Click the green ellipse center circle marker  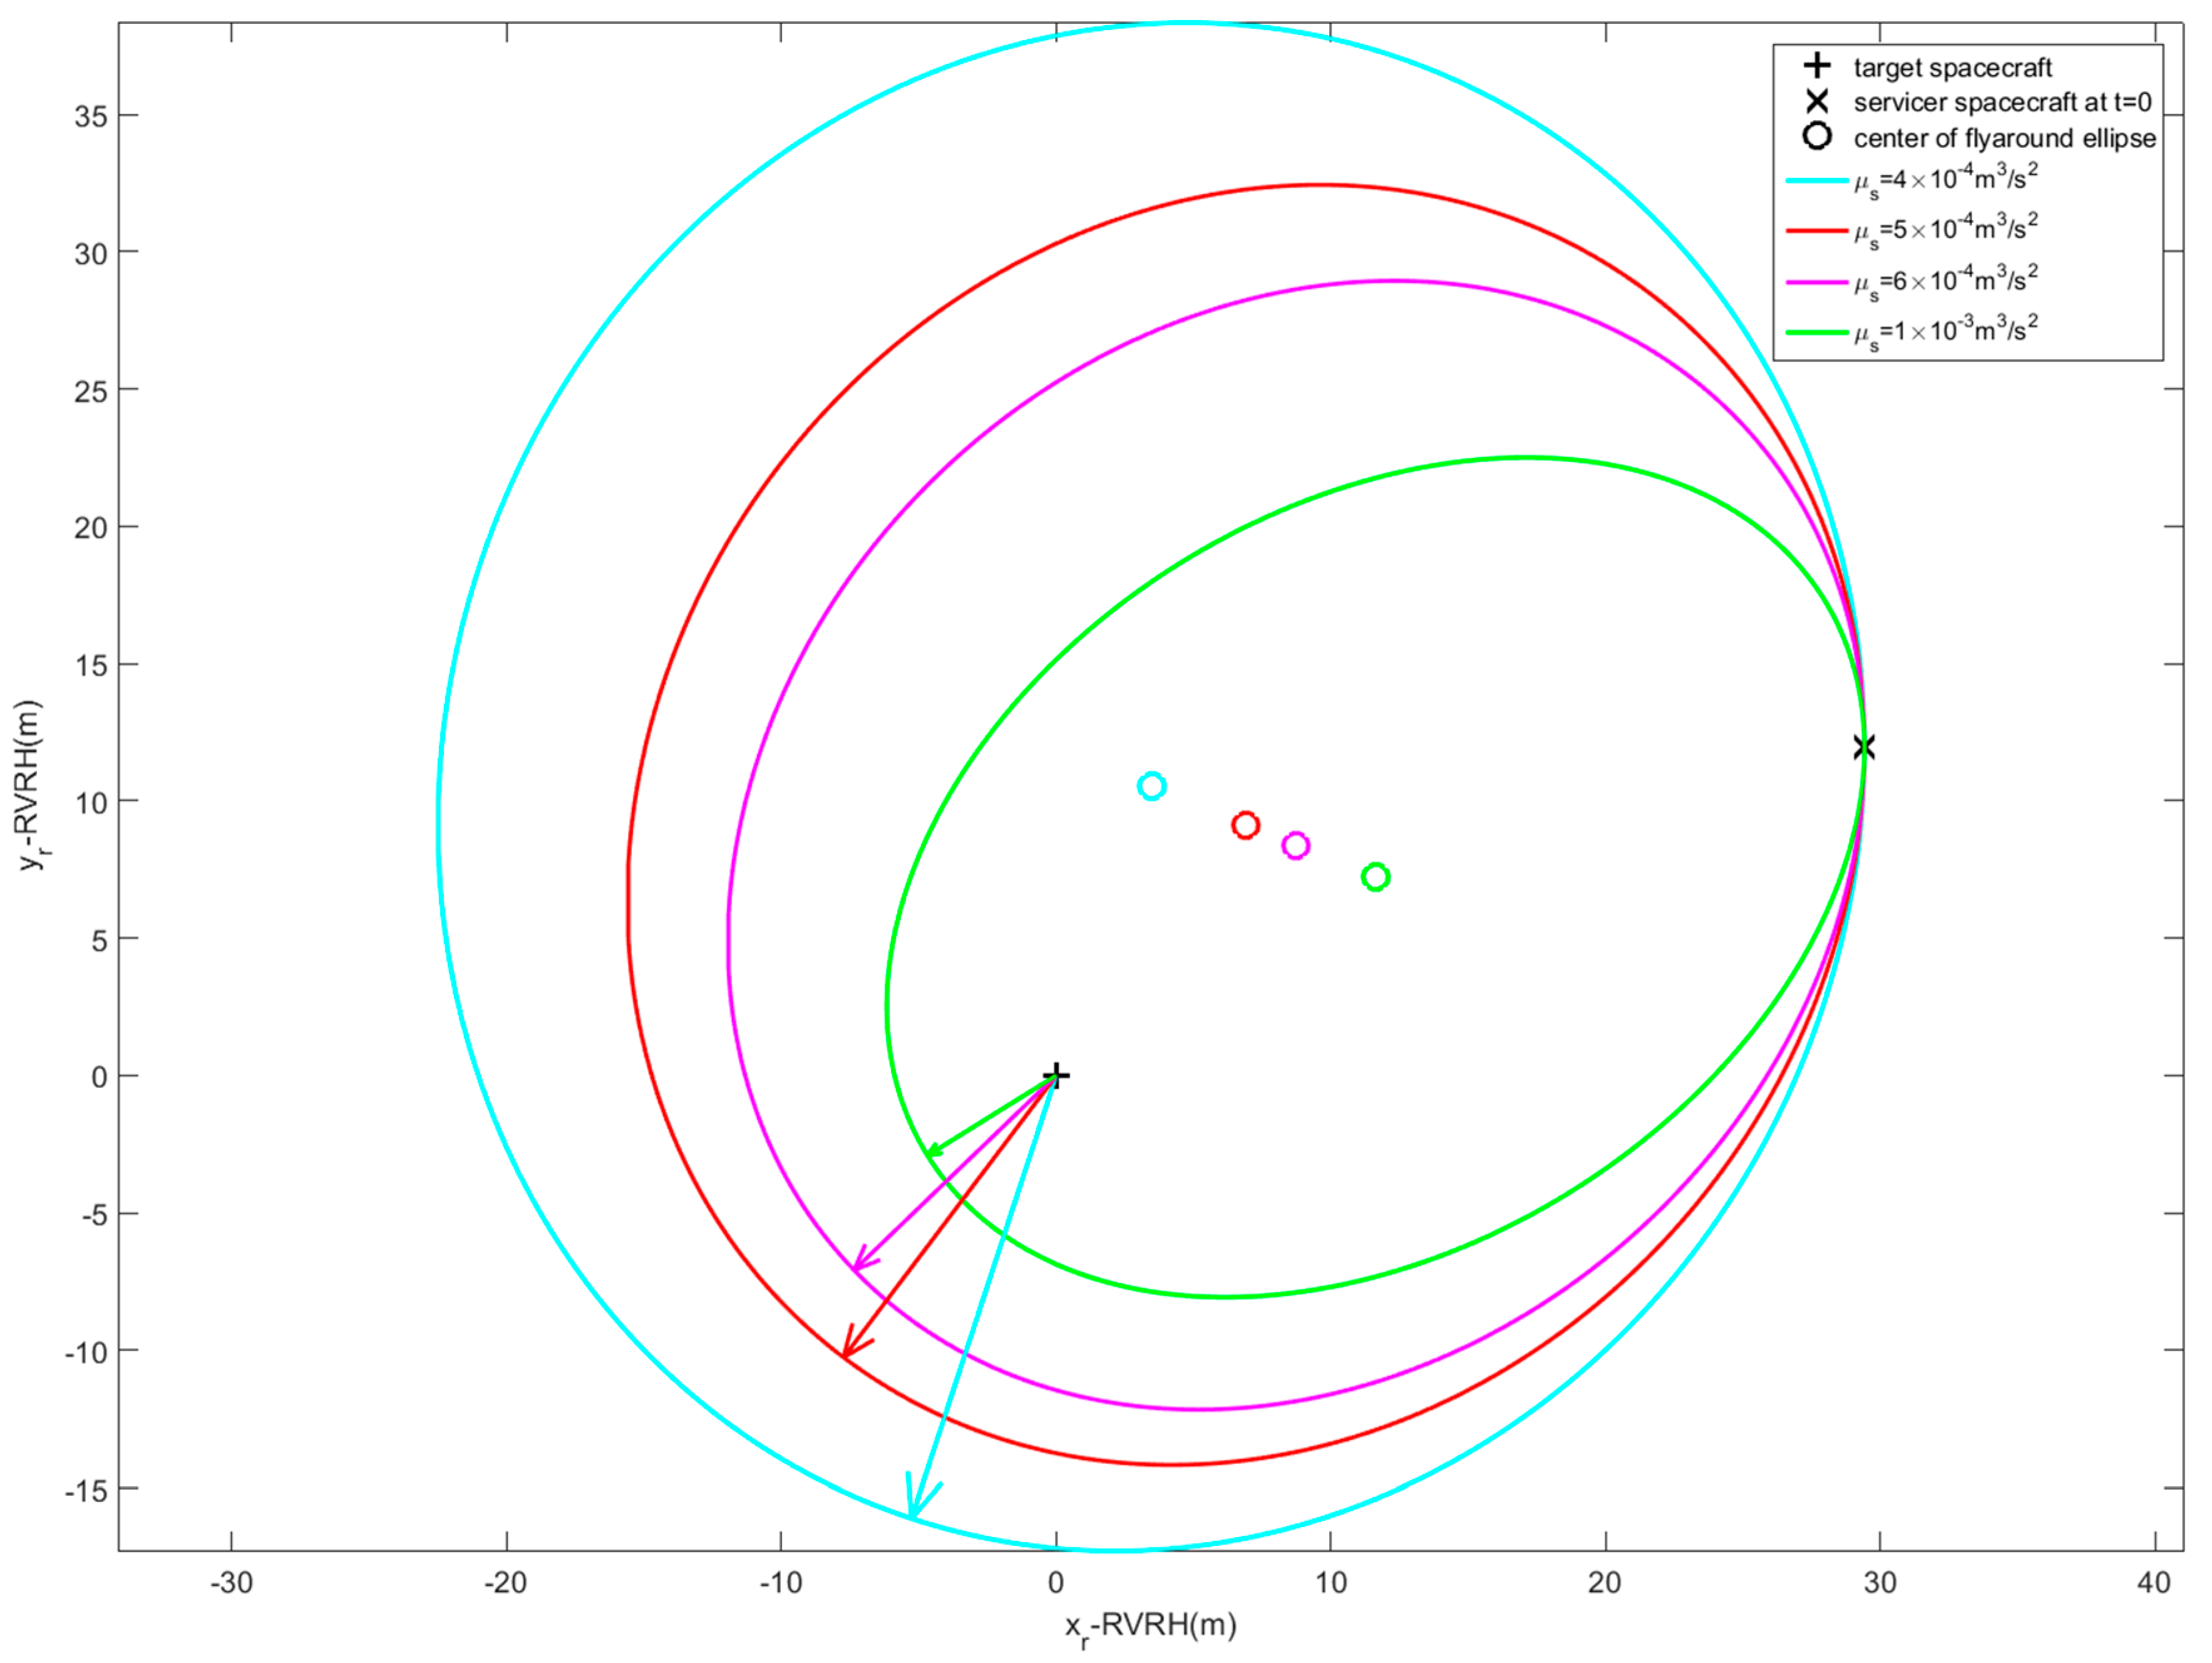pos(1375,877)
